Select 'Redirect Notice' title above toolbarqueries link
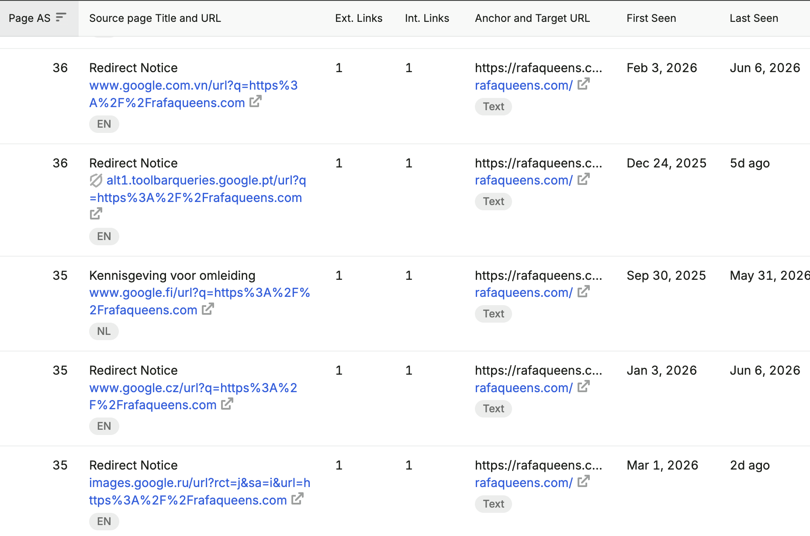This screenshot has height=536, width=810. [133, 163]
